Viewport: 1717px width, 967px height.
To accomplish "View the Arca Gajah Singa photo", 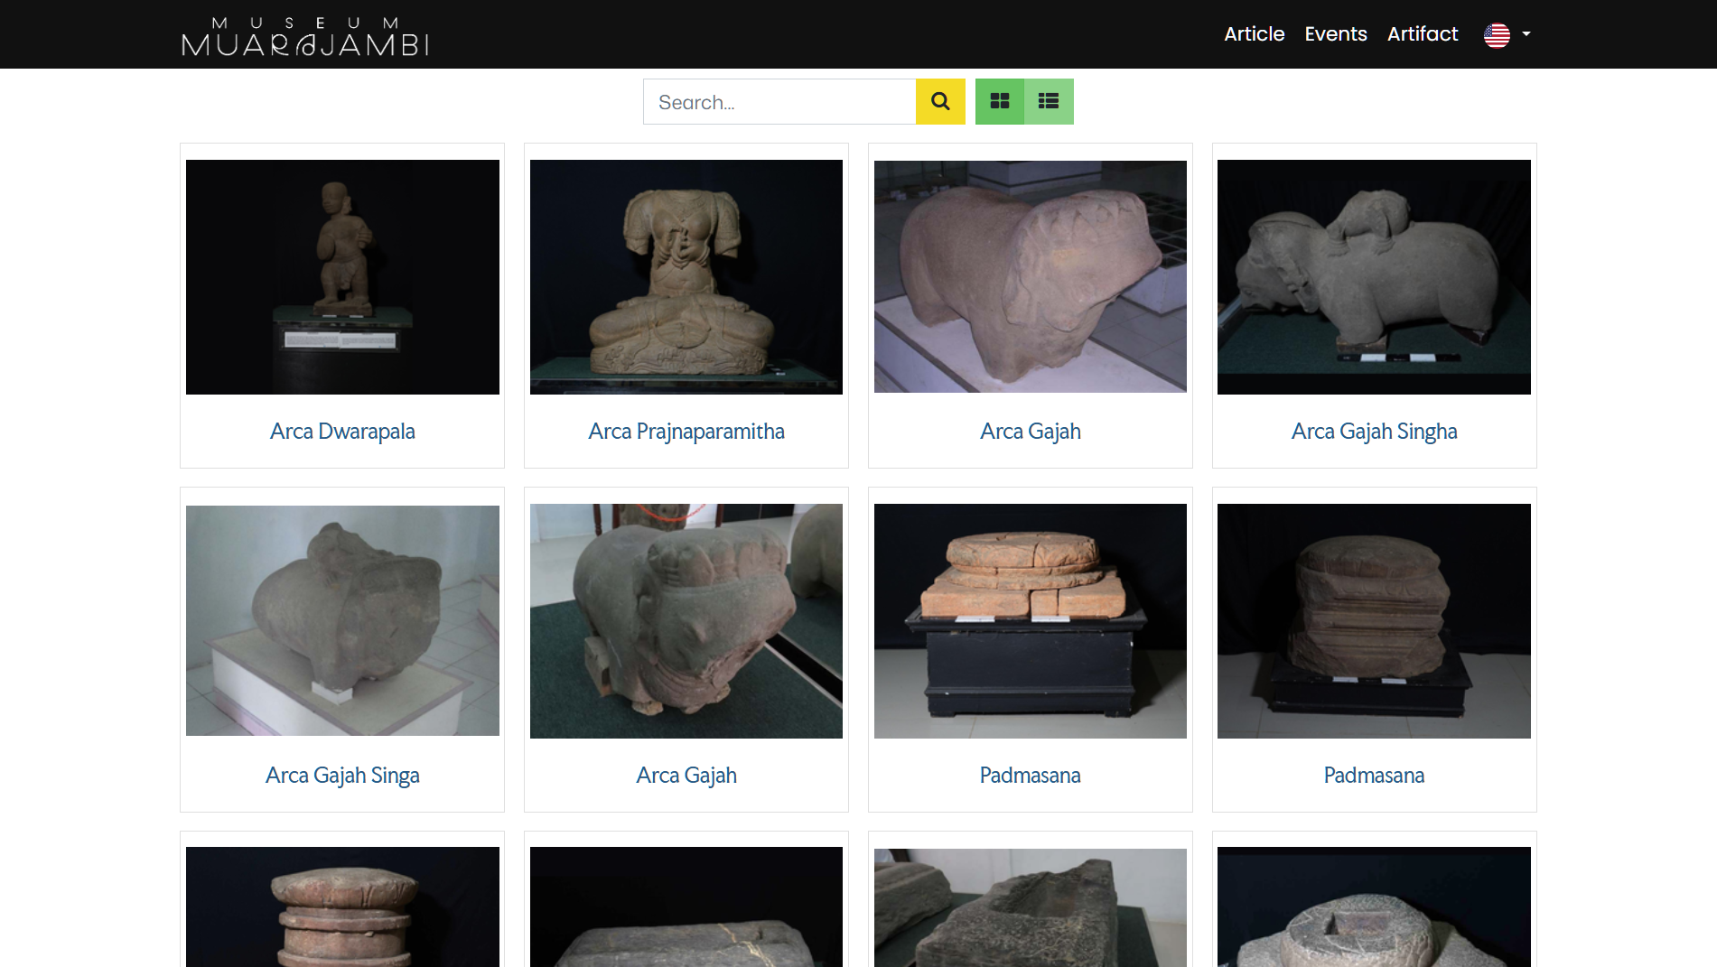I will click(342, 620).
